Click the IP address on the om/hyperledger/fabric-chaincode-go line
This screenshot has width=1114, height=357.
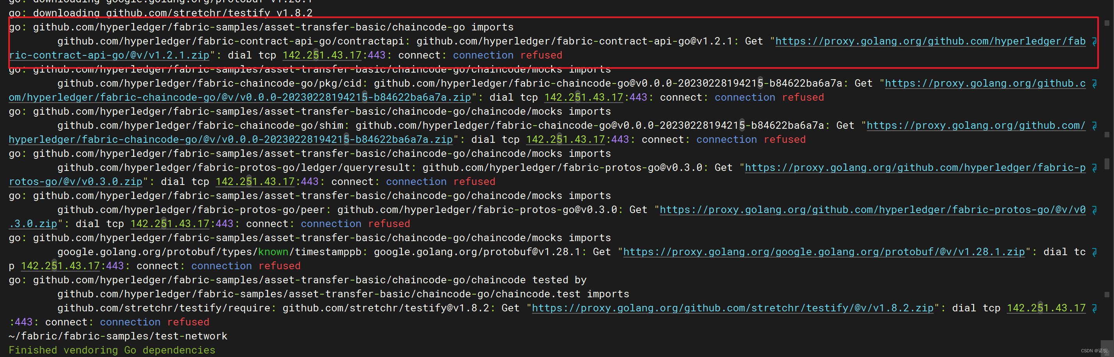coord(584,98)
